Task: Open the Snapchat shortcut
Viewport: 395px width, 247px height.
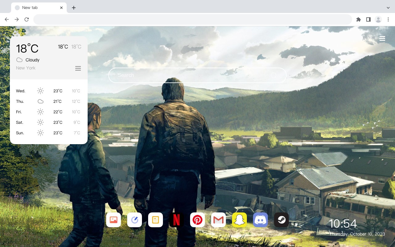Action: 239,220
